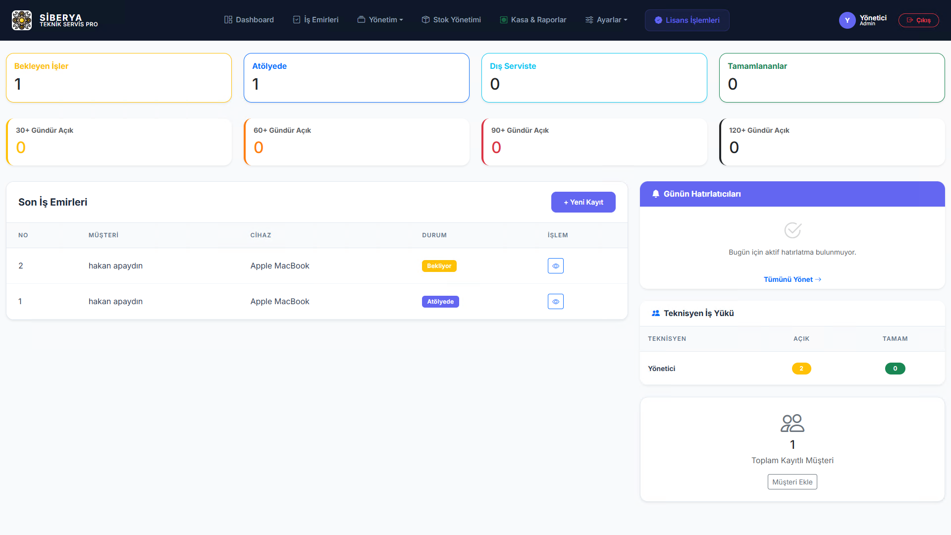Click the Siberya Teknik Servis logo icon
The width and height of the screenshot is (951, 535).
(x=22, y=20)
